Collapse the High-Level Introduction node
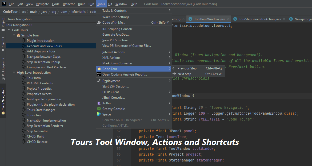Viewport: 312px width, 166px height. point(14,72)
